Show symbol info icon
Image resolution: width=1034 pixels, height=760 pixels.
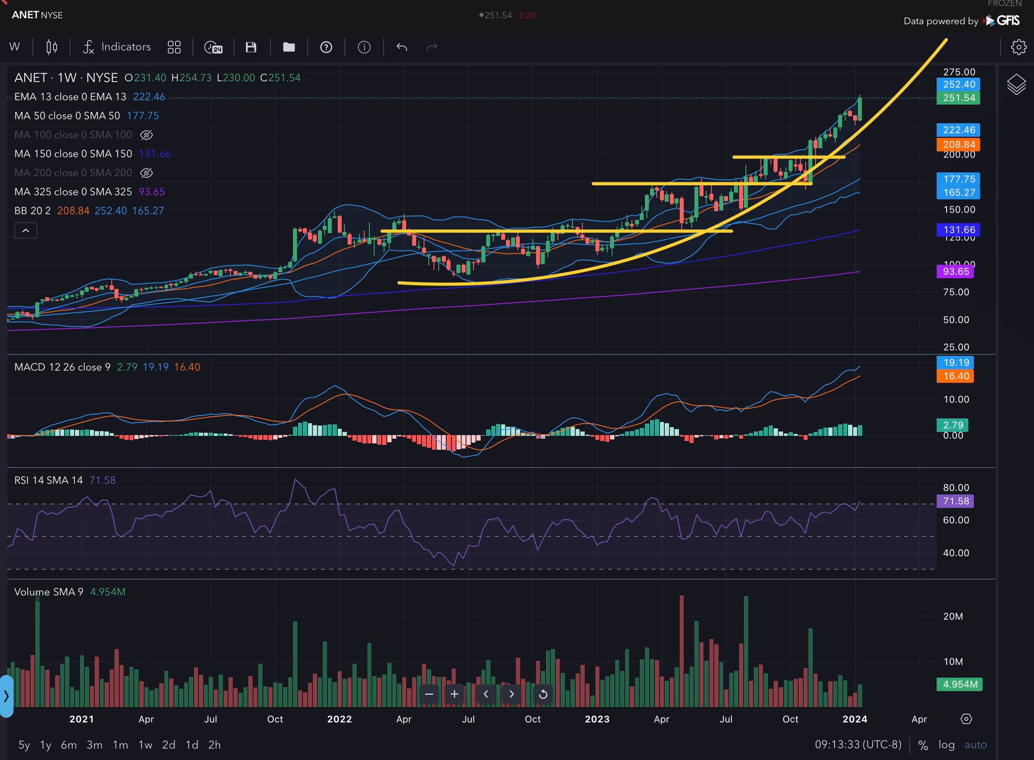coord(364,47)
